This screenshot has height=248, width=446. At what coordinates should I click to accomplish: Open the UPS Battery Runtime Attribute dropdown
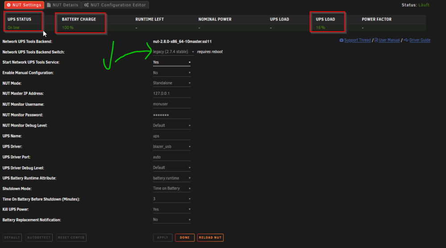click(172, 178)
